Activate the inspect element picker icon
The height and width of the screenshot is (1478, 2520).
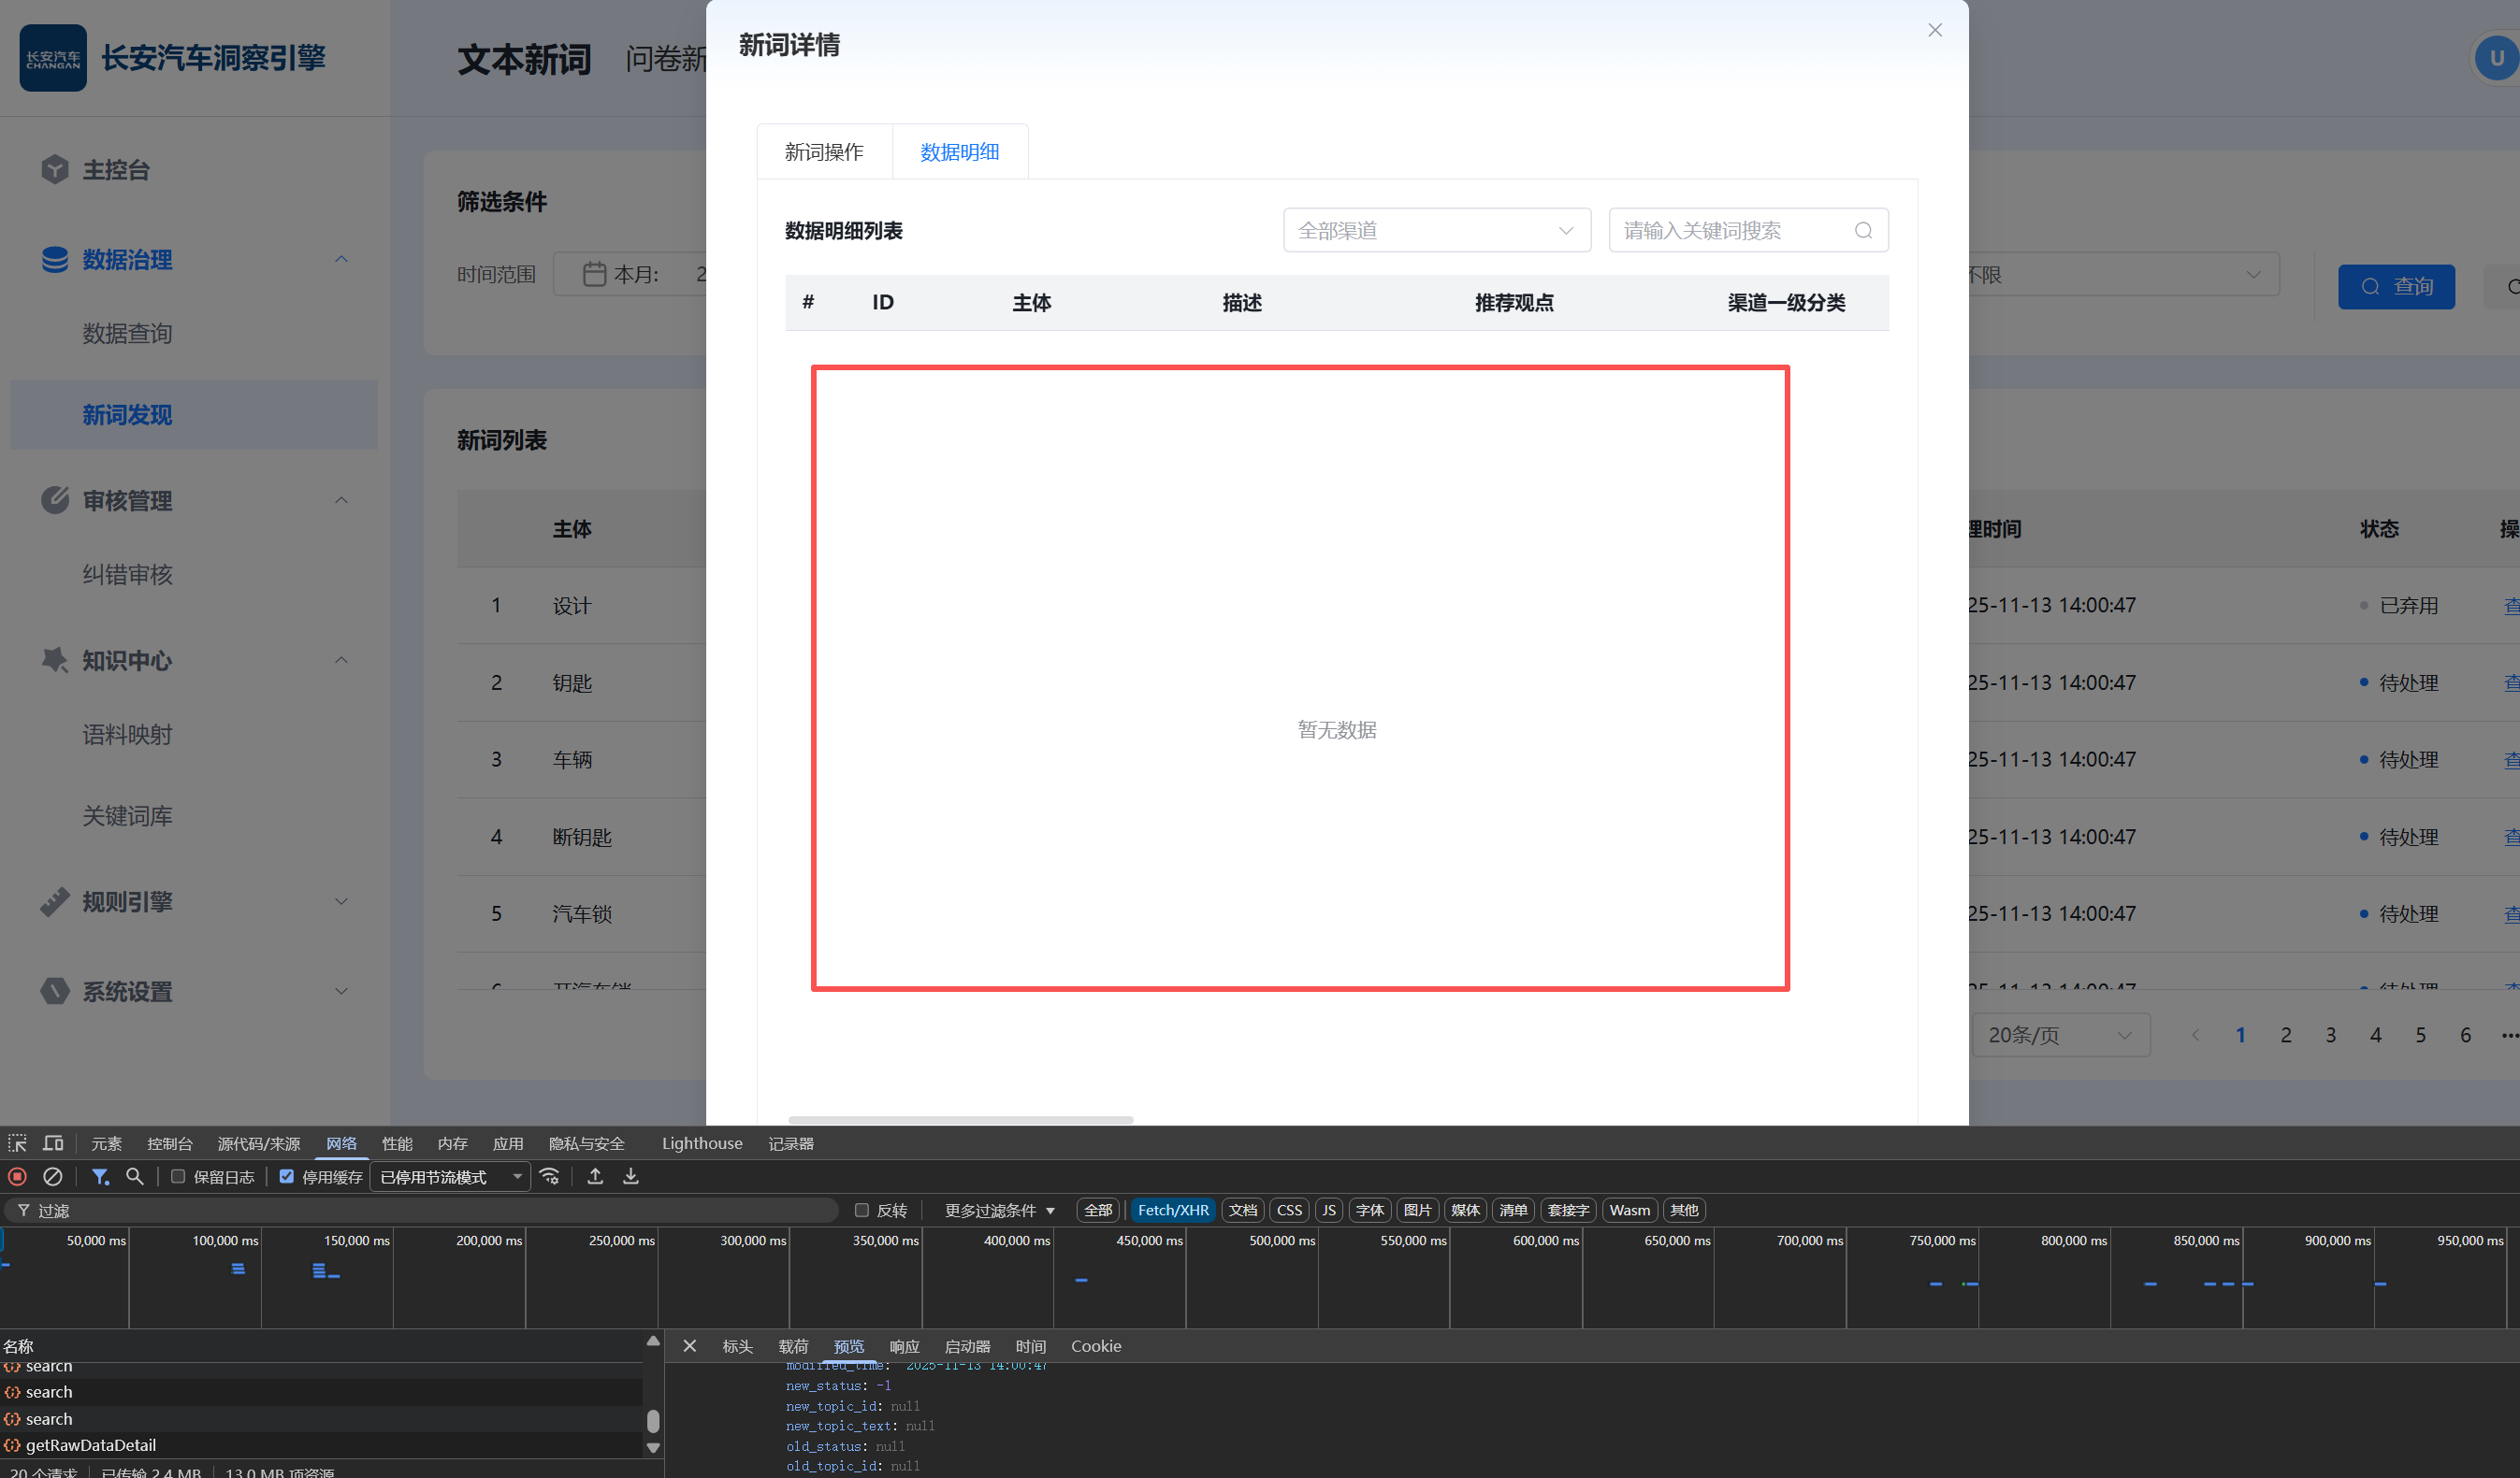(17, 1143)
